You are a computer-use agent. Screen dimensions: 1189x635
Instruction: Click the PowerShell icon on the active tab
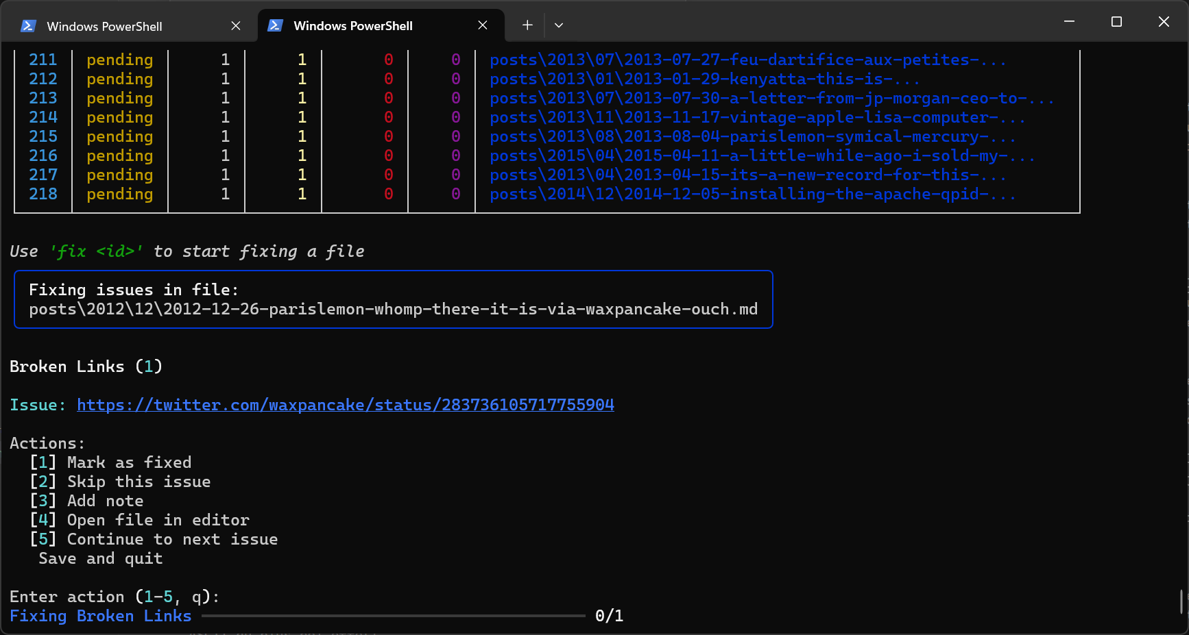(x=274, y=25)
